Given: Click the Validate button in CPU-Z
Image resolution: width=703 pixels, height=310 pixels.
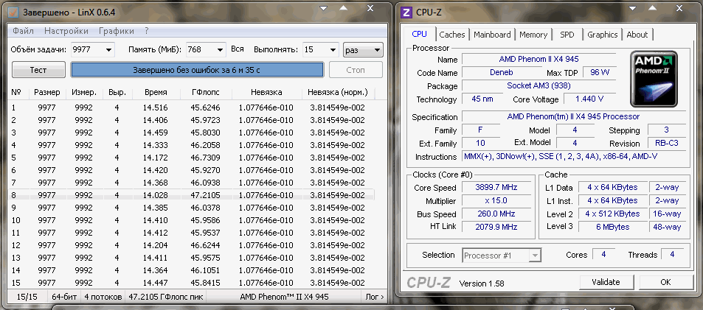Looking at the screenshot, I should click(606, 282).
